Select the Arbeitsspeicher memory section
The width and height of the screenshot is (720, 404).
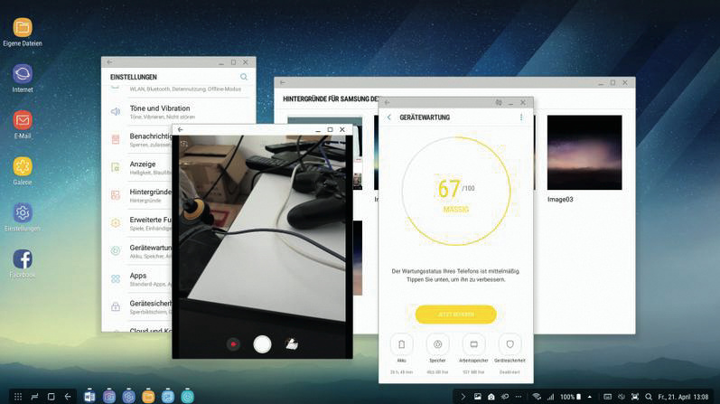tap(473, 346)
